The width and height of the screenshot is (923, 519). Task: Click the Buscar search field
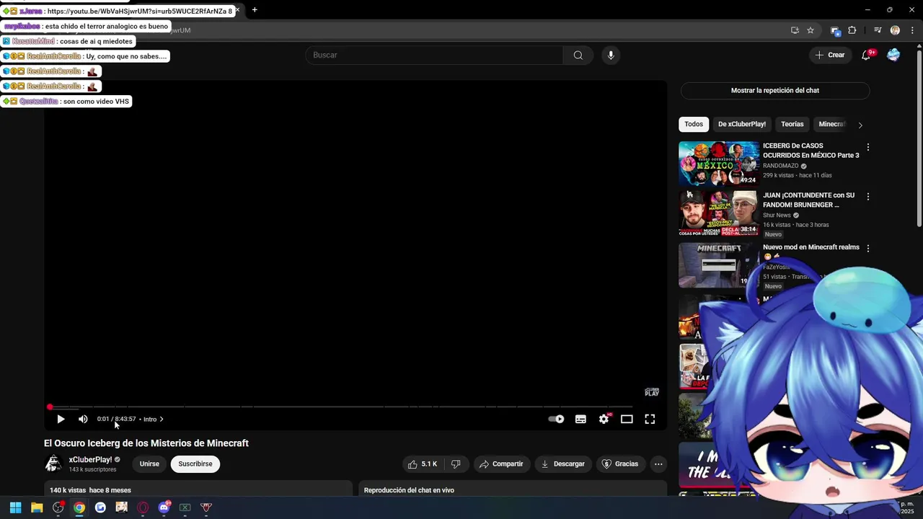(434, 55)
